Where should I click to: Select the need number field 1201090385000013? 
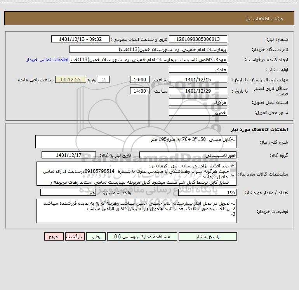click(x=198, y=39)
